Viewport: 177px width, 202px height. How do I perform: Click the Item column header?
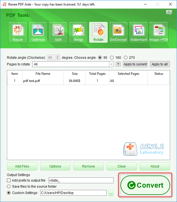tap(15, 74)
